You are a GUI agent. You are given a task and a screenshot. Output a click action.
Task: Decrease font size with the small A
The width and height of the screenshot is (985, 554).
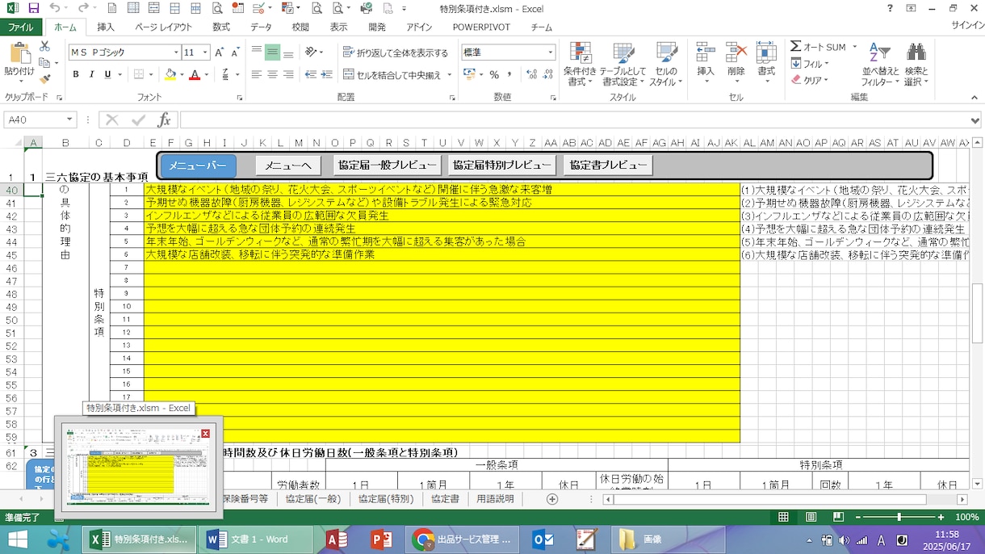[x=235, y=52]
